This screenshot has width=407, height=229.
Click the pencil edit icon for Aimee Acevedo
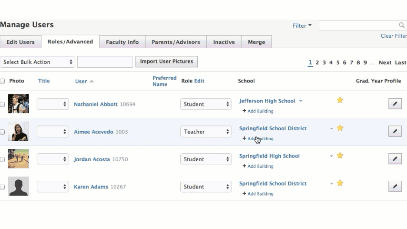click(x=395, y=131)
